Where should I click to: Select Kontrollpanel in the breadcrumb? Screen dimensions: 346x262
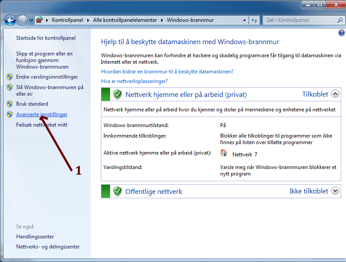pos(67,20)
